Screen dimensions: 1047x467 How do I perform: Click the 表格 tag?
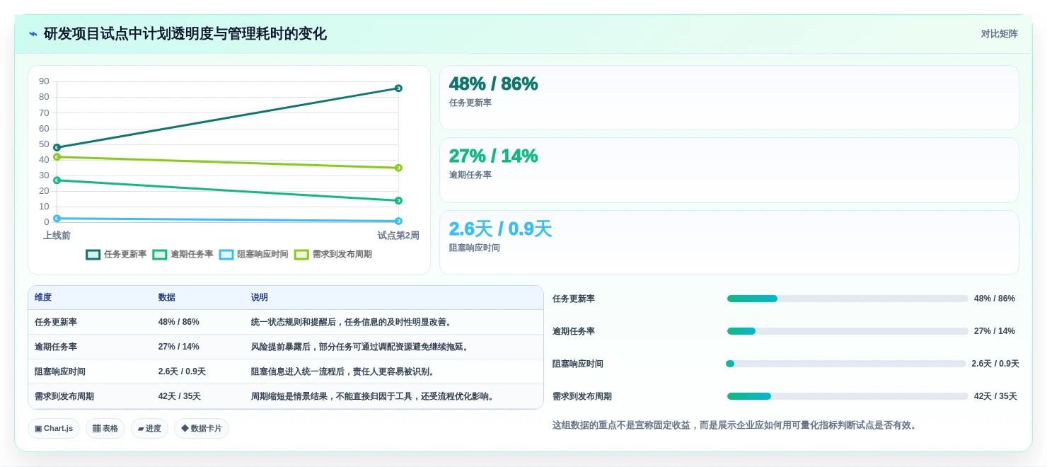105,428
